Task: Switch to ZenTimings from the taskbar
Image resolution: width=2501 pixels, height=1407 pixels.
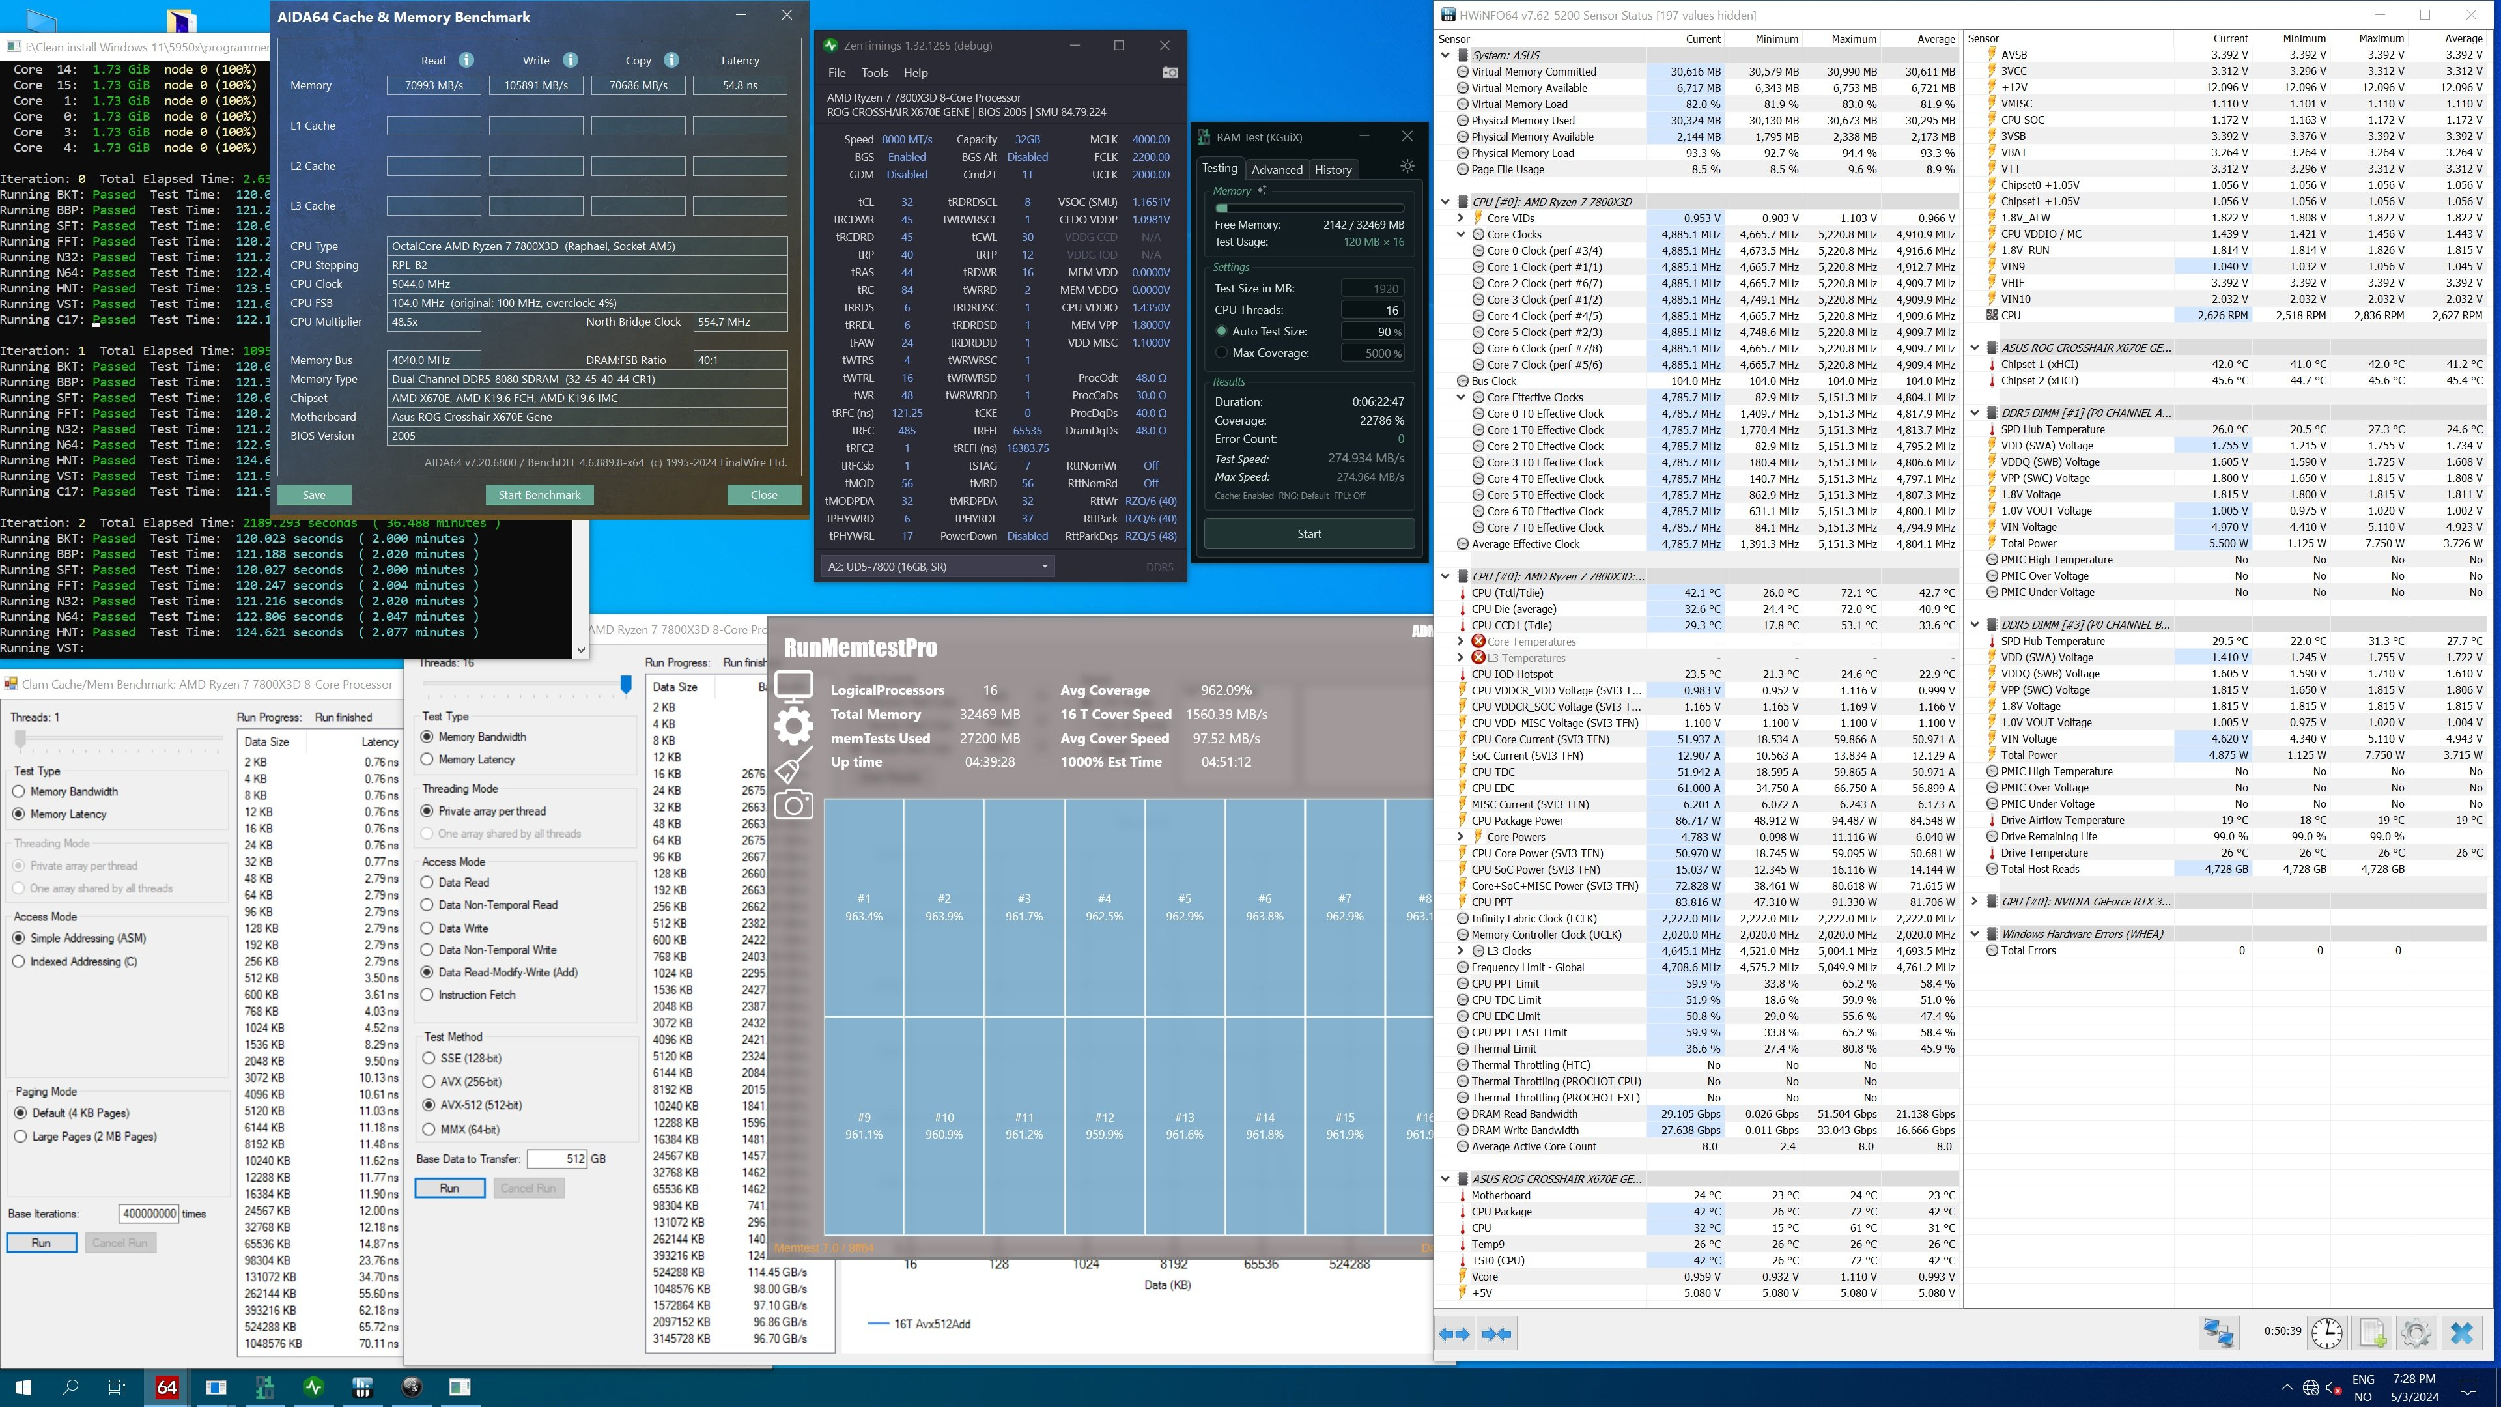Action: tap(313, 1387)
